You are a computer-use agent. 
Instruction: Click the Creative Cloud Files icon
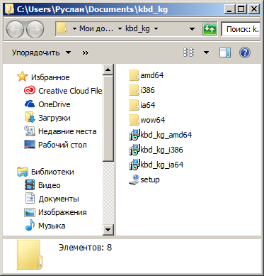click(x=30, y=91)
